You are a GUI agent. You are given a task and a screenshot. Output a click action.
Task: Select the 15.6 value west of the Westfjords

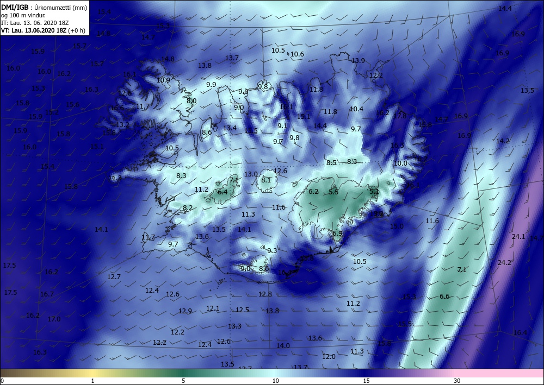(72, 105)
